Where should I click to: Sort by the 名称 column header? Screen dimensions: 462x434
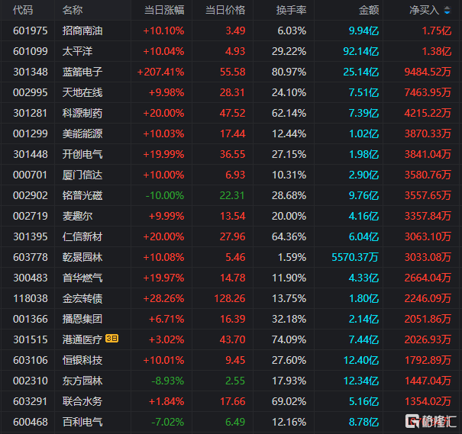pyautogui.click(x=73, y=11)
